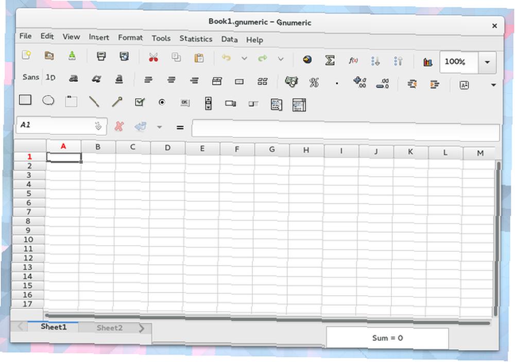This screenshot has width=515, height=362.
Task: Switch to the Sheet2 tab
Action: point(109,328)
